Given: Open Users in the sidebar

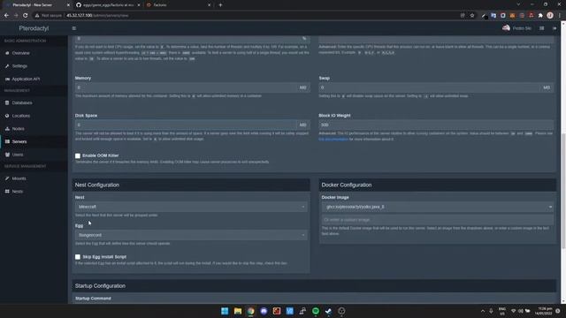Looking at the screenshot, I should (x=18, y=155).
